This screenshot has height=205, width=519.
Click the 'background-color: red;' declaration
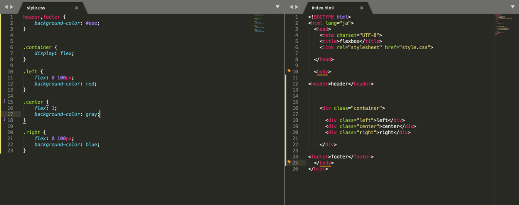pos(66,83)
